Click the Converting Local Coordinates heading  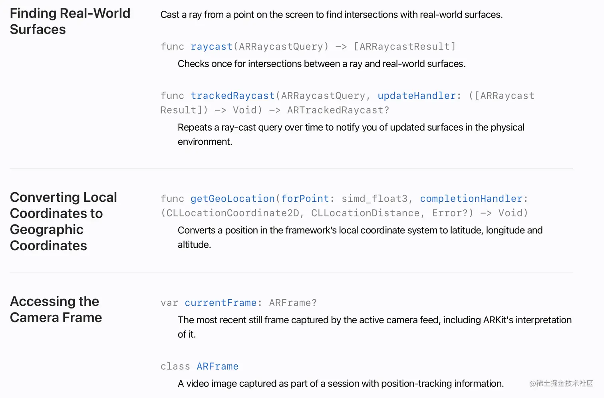[63, 221]
